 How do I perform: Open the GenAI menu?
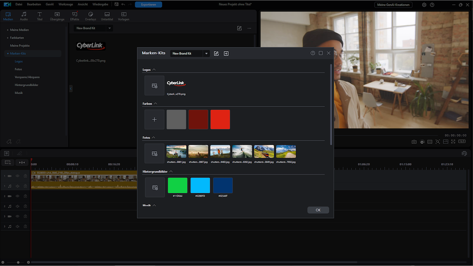(x=49, y=4)
